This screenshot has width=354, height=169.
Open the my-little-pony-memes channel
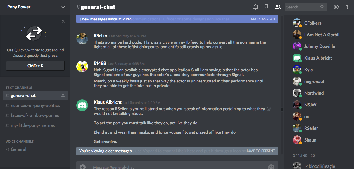(x=33, y=125)
